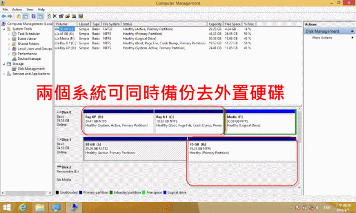Open the More Actions submenu arrow
The height and width of the screenshot is (213, 356).
[x=353, y=38]
